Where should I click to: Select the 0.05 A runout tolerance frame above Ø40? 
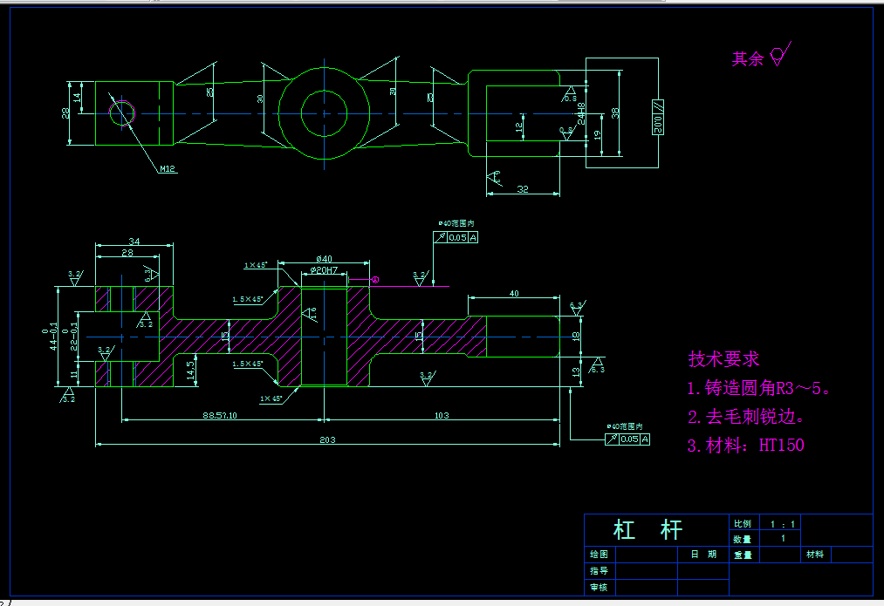(x=456, y=235)
